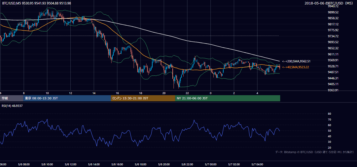Click the 5/7 00:00 date label

(211, 164)
